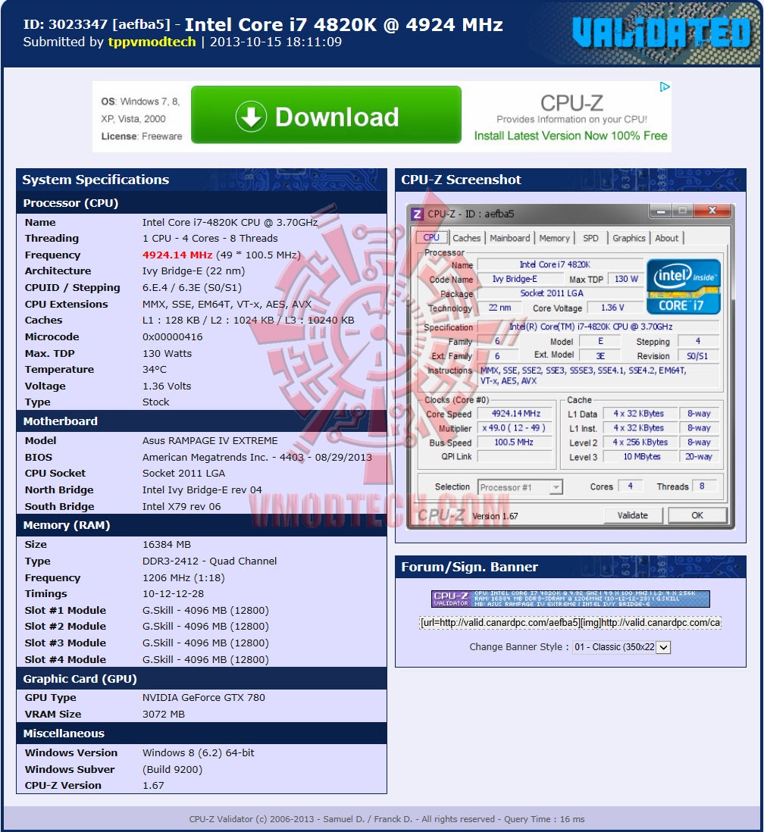Select the Graphics tab in CPU-Z
The height and width of the screenshot is (832, 764).
628,238
